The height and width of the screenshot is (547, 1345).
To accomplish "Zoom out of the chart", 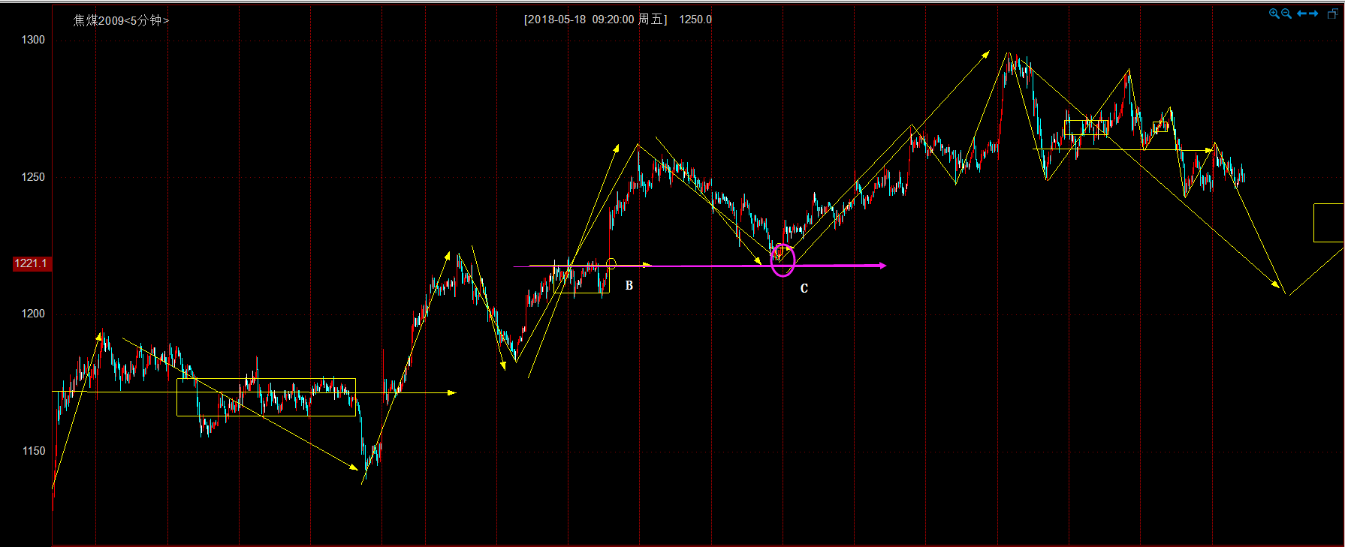I will pos(1286,14).
